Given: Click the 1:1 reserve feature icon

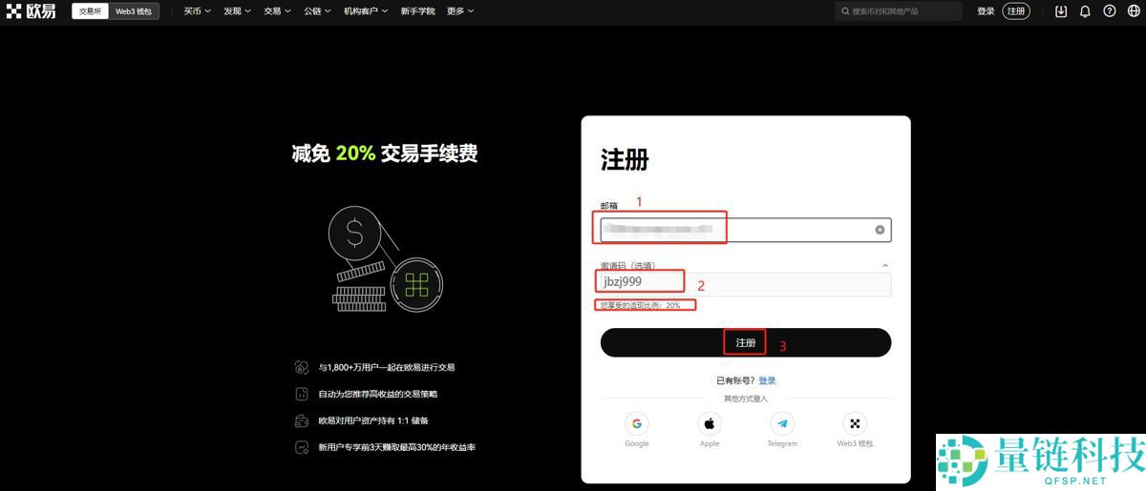Looking at the screenshot, I should click(302, 420).
